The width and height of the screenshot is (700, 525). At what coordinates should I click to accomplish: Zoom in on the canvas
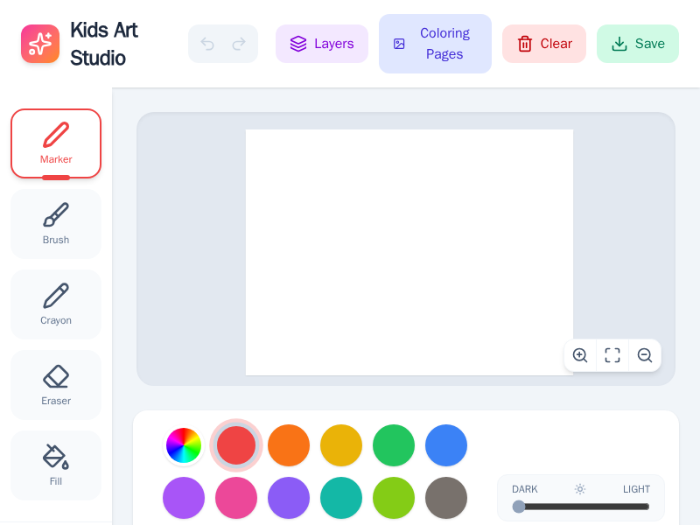click(580, 355)
